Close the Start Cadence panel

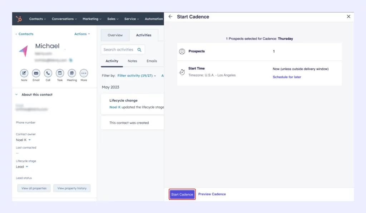[x=348, y=17]
